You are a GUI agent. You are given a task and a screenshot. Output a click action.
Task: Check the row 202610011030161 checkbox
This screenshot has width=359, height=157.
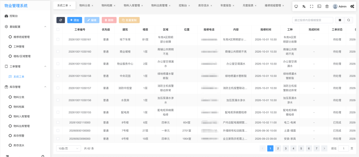(x=58, y=40)
